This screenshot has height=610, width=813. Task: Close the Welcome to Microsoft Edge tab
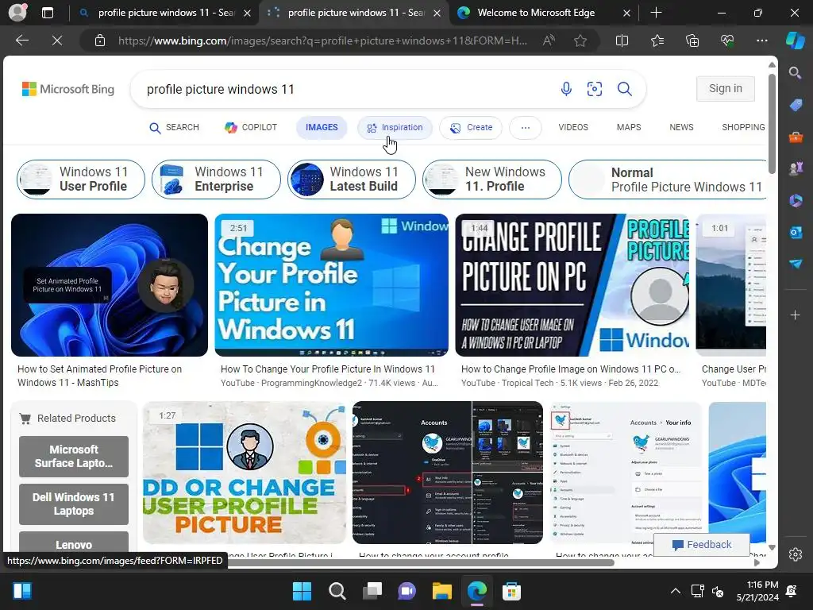coord(626,13)
